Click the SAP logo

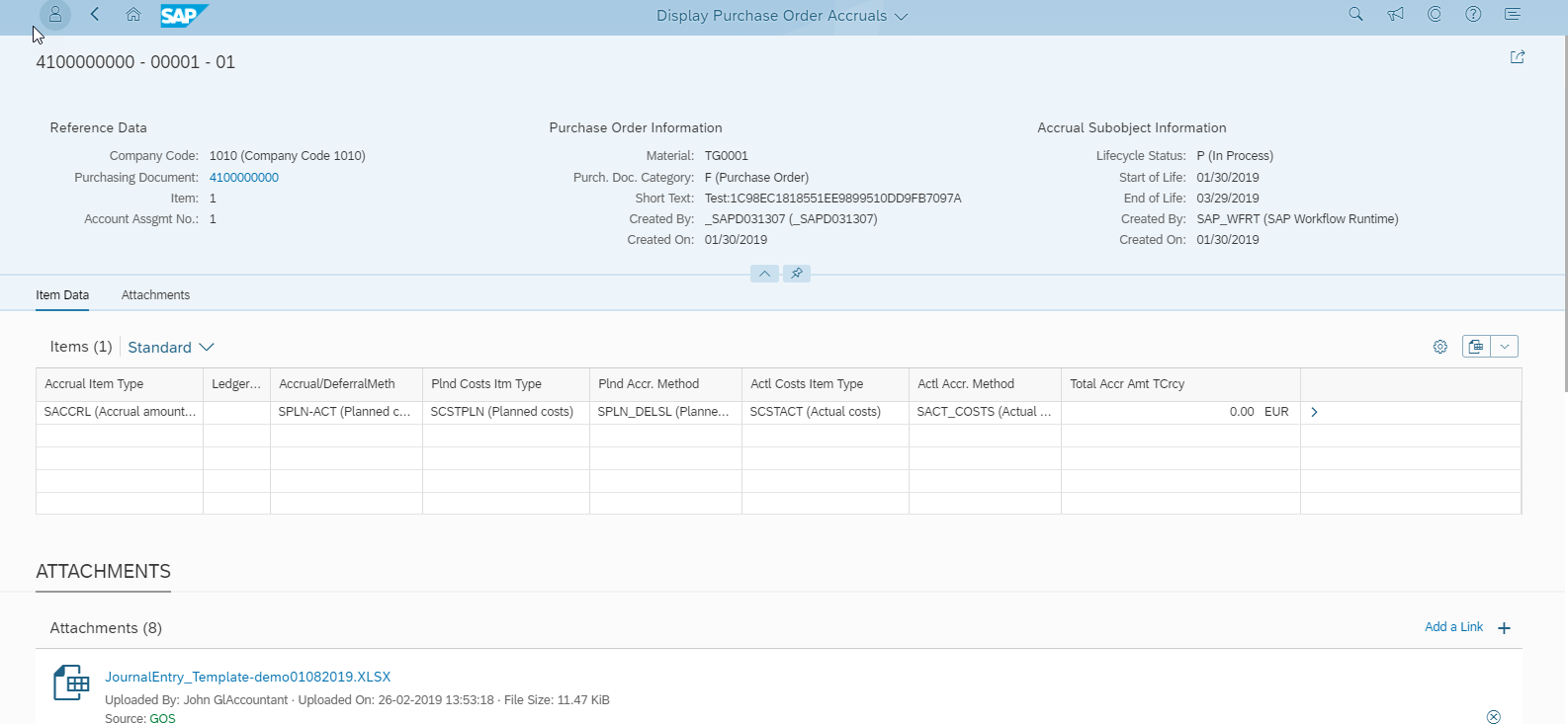click(x=185, y=15)
